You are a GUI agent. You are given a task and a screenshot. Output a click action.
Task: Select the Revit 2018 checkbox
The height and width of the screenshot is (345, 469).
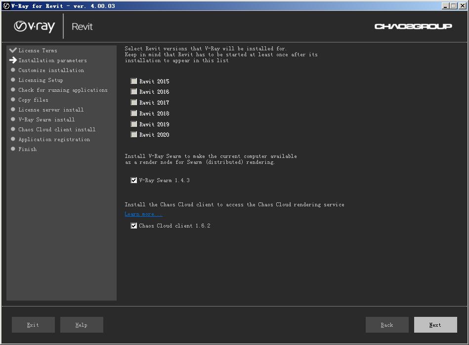(134, 113)
